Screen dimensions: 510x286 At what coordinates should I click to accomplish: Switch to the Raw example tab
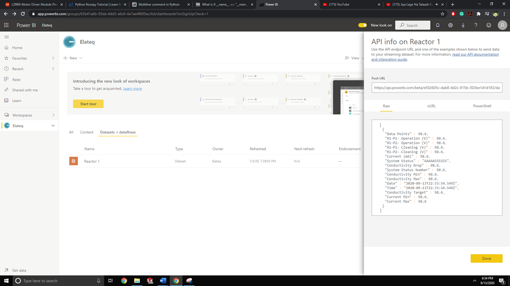pos(386,106)
